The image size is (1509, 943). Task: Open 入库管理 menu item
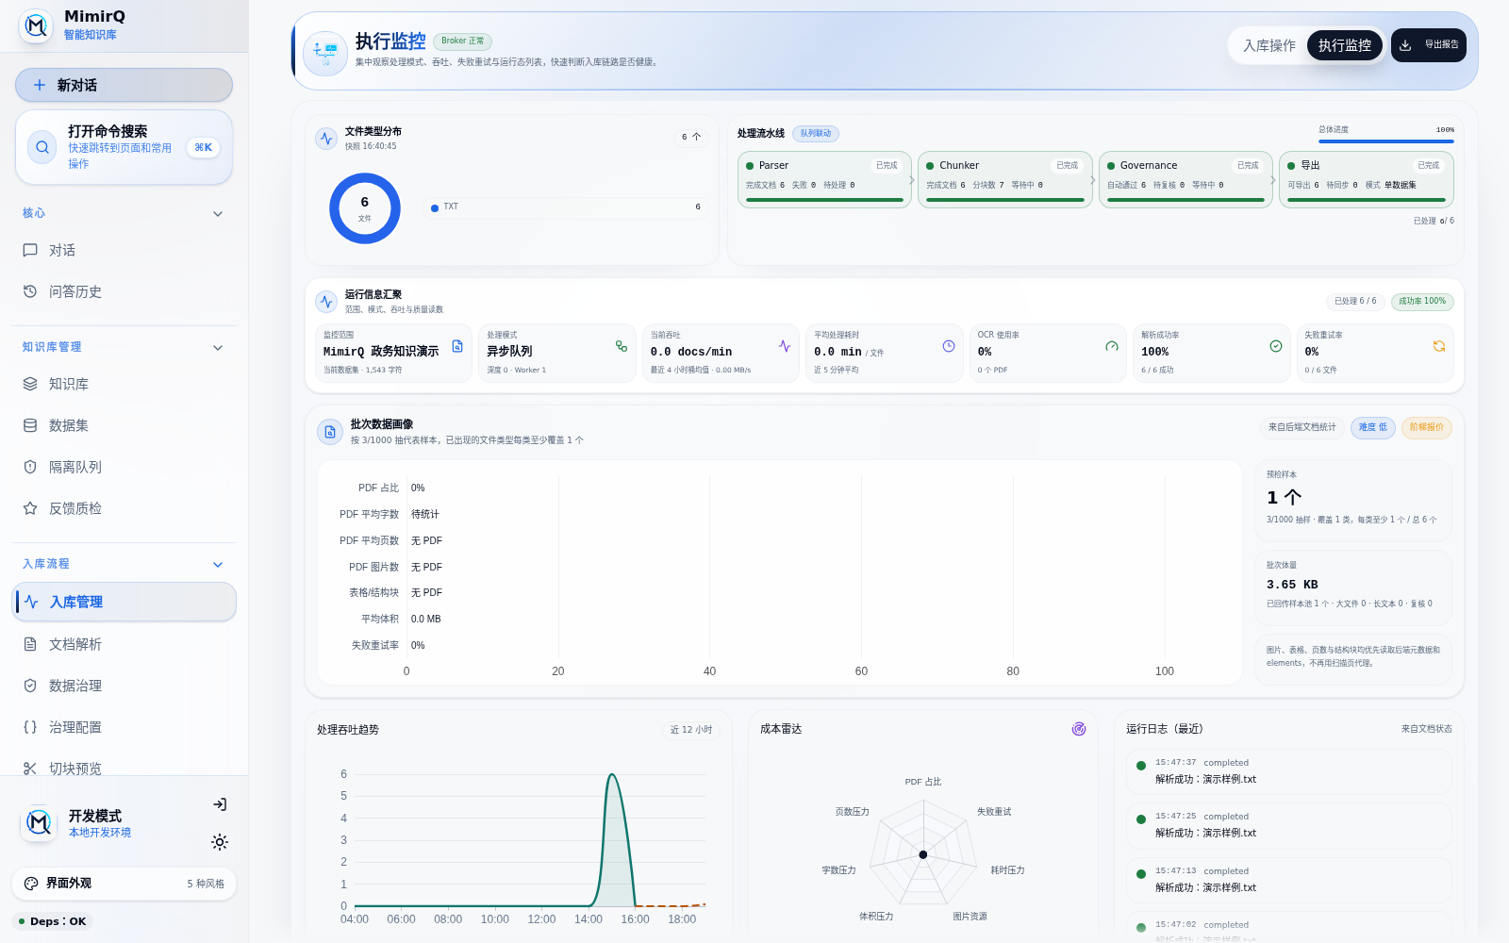pos(124,602)
